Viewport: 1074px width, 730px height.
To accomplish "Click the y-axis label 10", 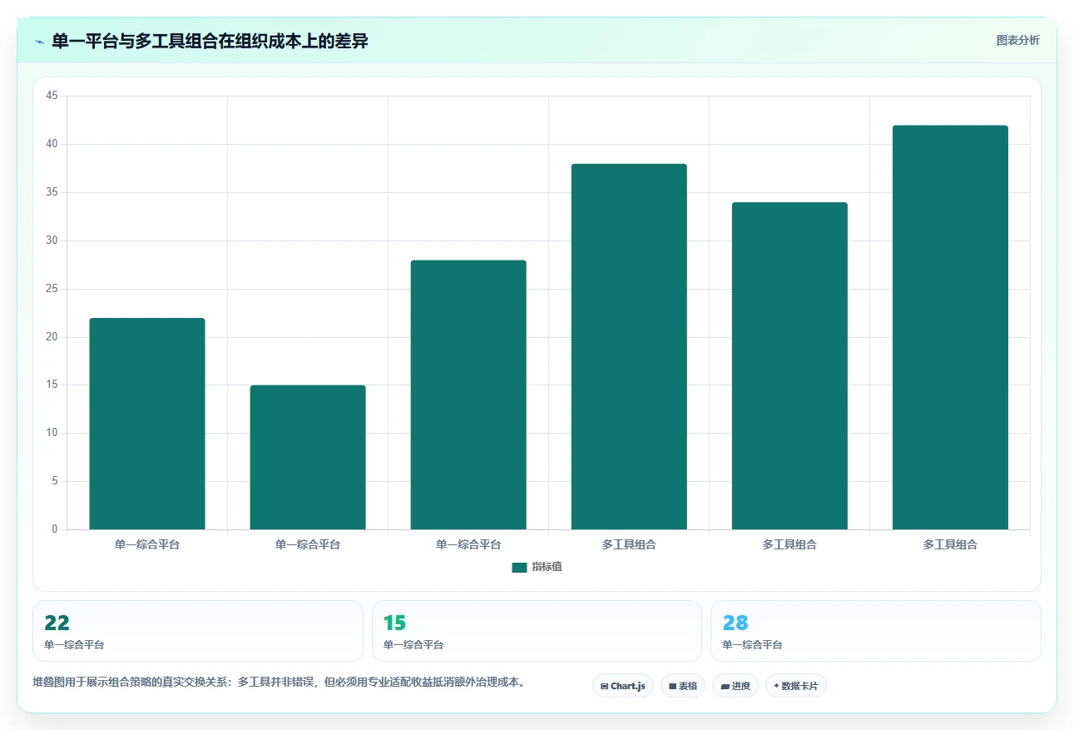I will click(x=52, y=433).
